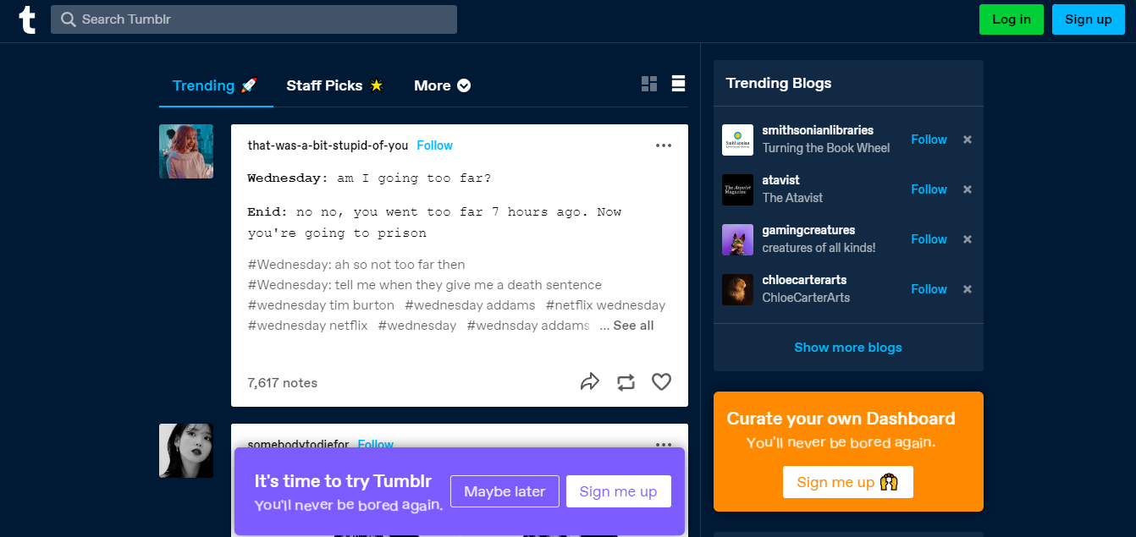Open the '#Wednesday: tell me when they give me' tag
The image size is (1136, 537).
pos(424,285)
